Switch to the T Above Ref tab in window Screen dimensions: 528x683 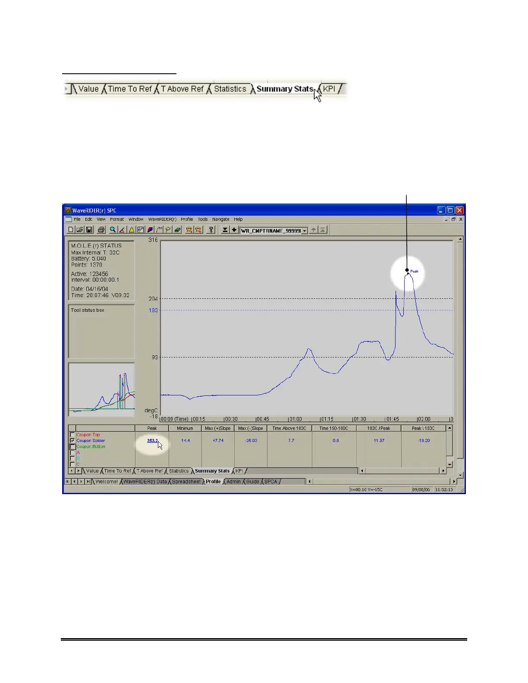(150, 471)
